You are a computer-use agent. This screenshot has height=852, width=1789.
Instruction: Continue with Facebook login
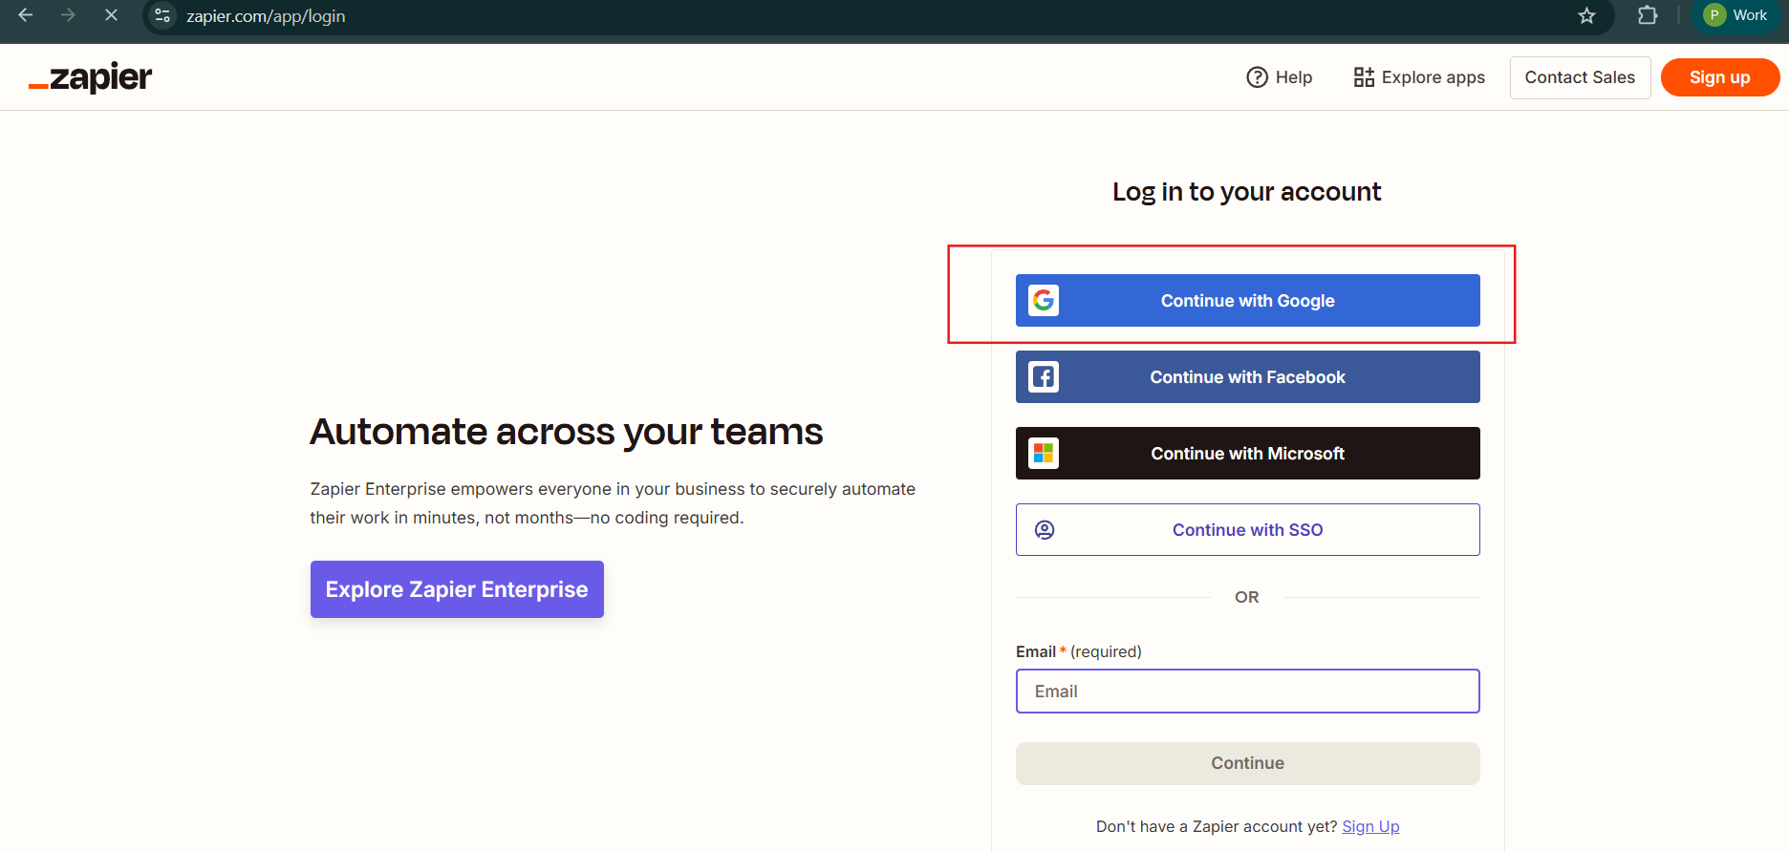(x=1247, y=376)
